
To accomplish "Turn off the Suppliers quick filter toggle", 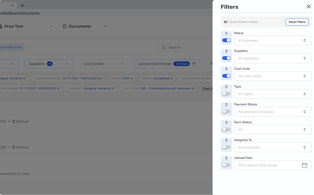I will coord(226,58).
